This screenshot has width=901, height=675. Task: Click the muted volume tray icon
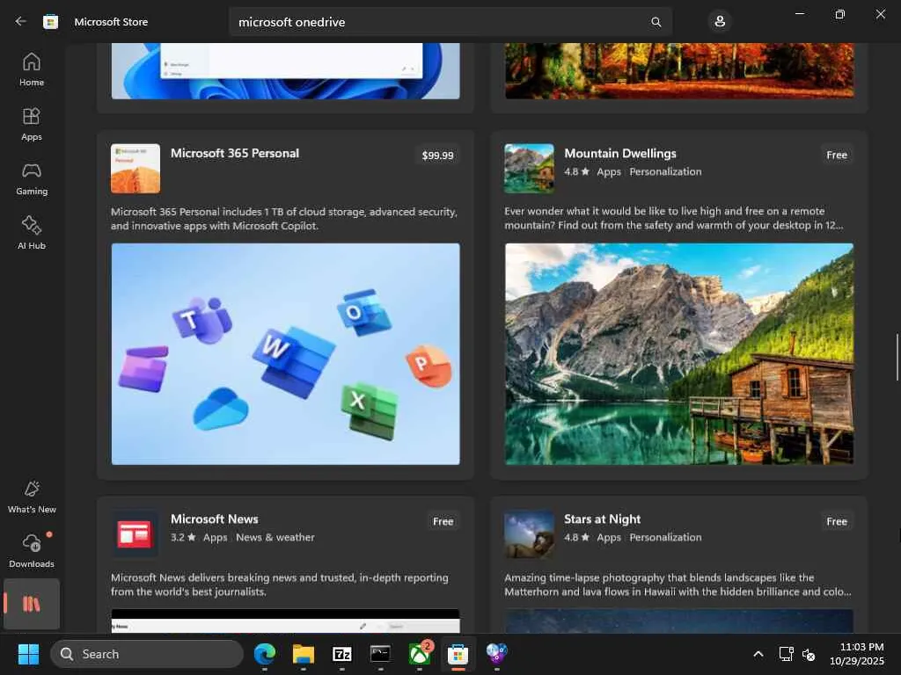click(809, 654)
